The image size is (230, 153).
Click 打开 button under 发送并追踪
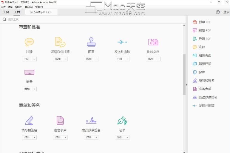click(120, 59)
